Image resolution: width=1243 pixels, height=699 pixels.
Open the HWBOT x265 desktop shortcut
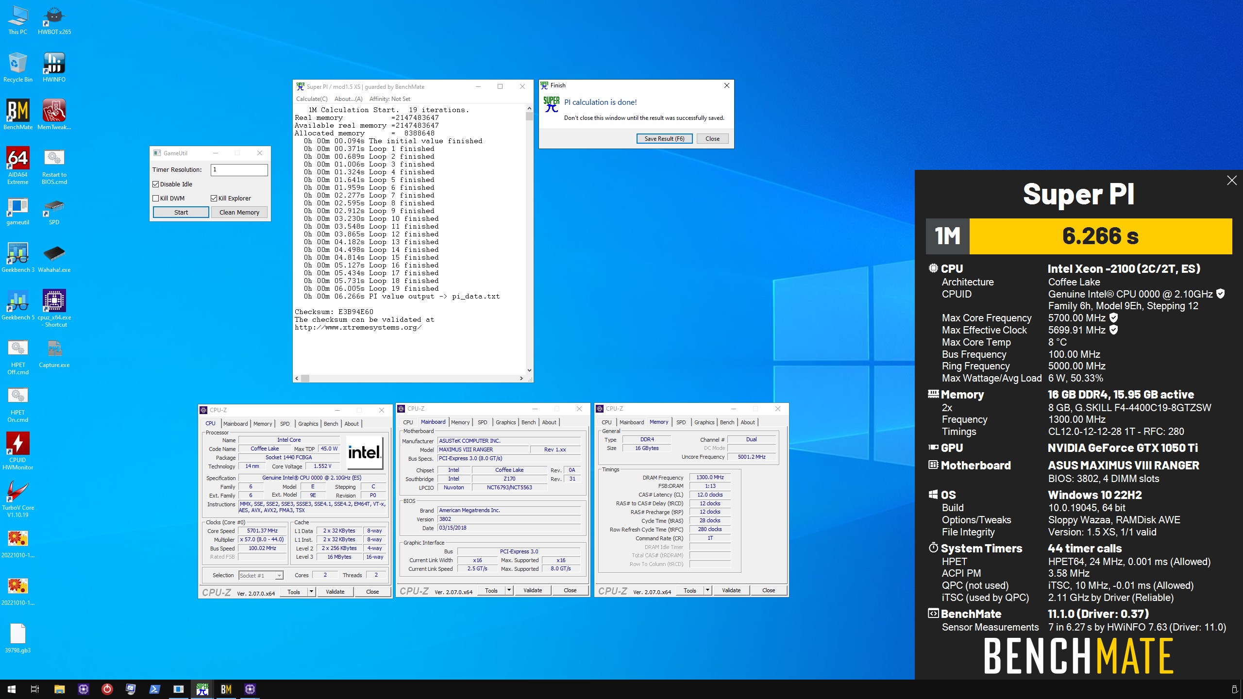(x=54, y=20)
